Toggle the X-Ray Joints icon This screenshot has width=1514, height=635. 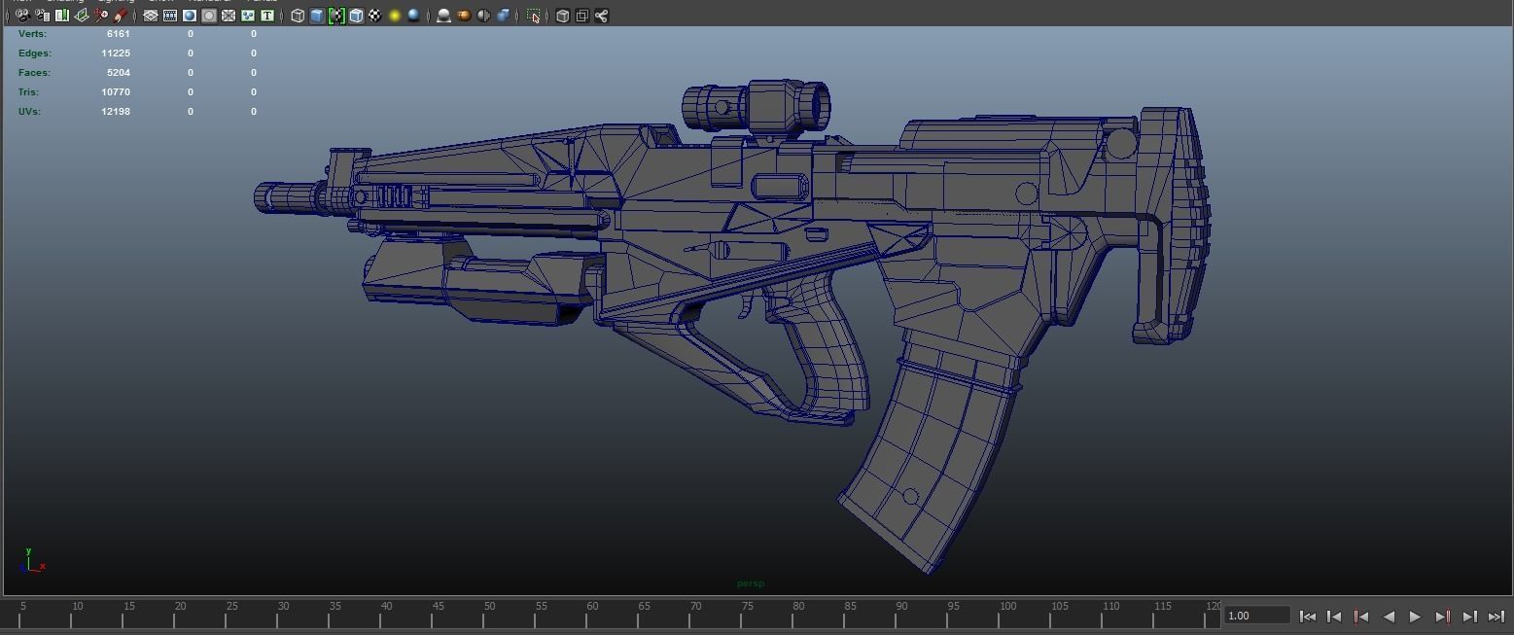[601, 16]
